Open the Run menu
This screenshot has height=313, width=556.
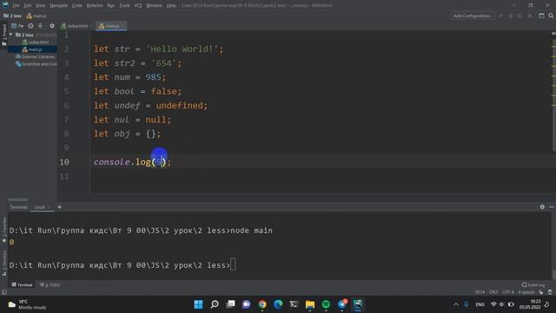click(111, 5)
